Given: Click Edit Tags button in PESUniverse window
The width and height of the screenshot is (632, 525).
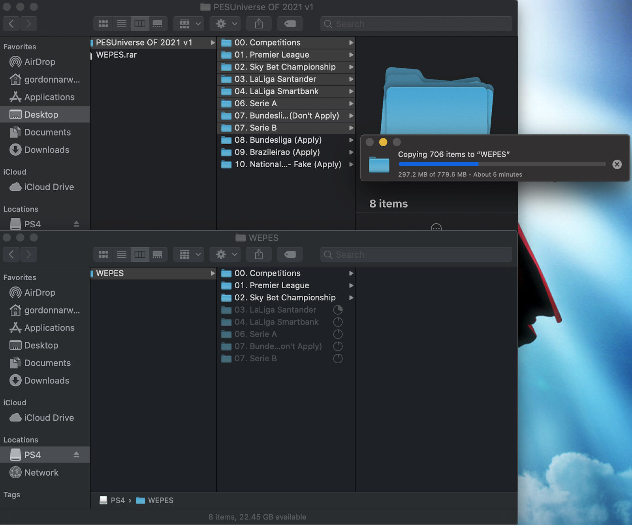Looking at the screenshot, I should click(290, 24).
